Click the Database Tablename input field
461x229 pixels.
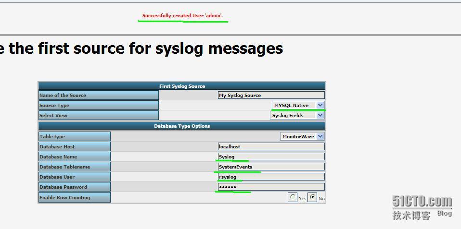tap(271, 167)
